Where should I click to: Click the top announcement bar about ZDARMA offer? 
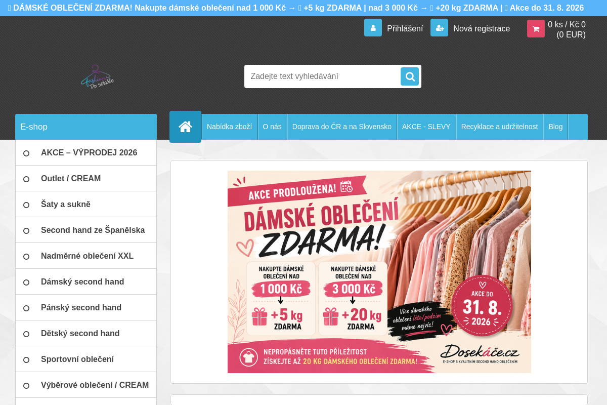(x=303, y=8)
